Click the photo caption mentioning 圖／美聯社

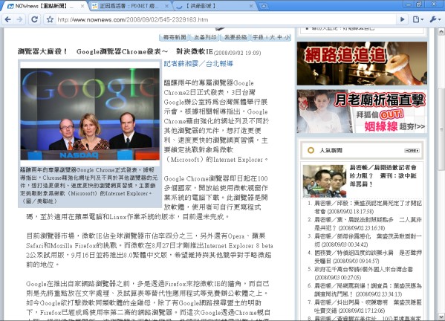[89, 186]
